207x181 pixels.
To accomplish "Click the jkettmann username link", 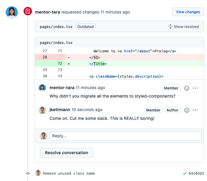I will [60, 110].
